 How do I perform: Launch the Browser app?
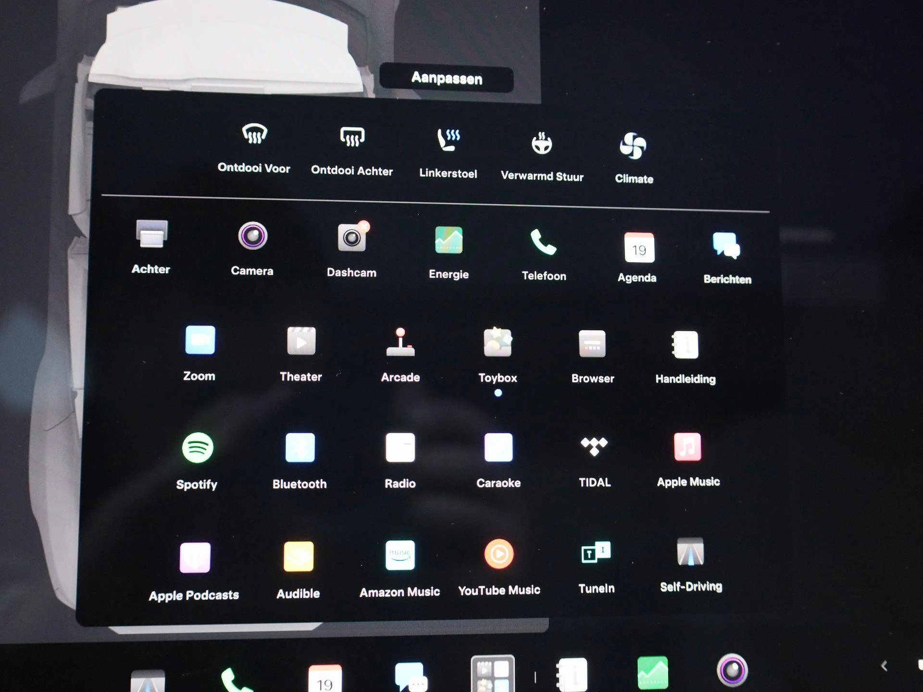point(593,357)
